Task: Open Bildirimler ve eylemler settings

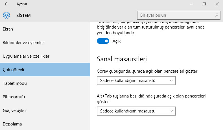Action: [45, 43]
